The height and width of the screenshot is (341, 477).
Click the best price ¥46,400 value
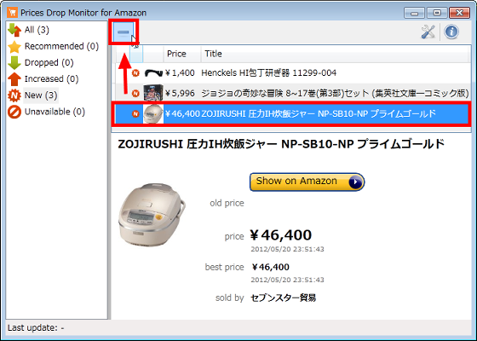(271, 268)
